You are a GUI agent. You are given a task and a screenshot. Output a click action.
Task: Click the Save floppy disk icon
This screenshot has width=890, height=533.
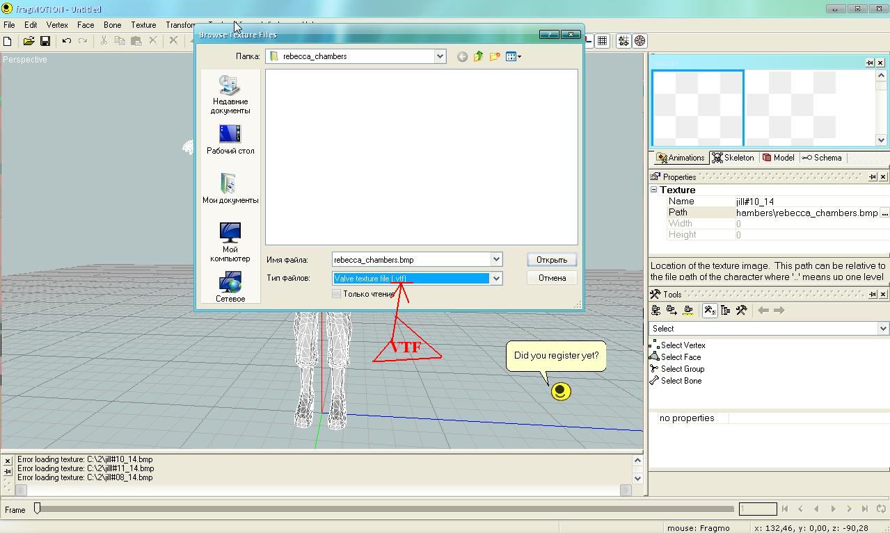(45, 41)
